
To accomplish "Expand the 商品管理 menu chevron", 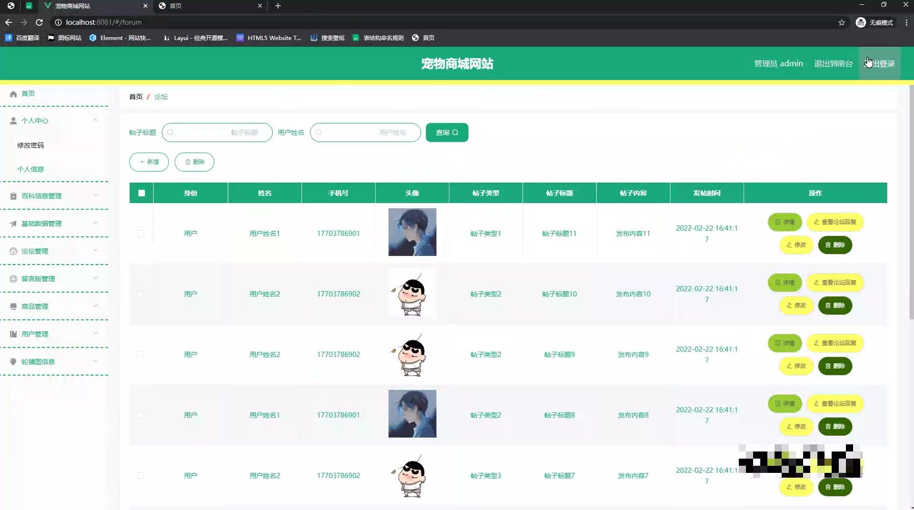I will pyautogui.click(x=96, y=306).
